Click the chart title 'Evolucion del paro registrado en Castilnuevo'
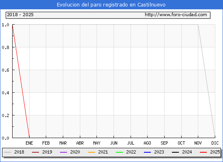 pos(111,5)
